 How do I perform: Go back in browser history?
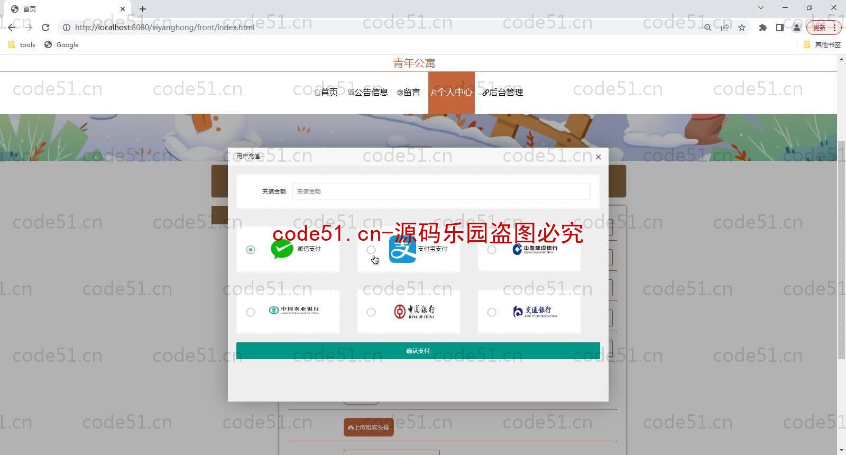click(12, 28)
